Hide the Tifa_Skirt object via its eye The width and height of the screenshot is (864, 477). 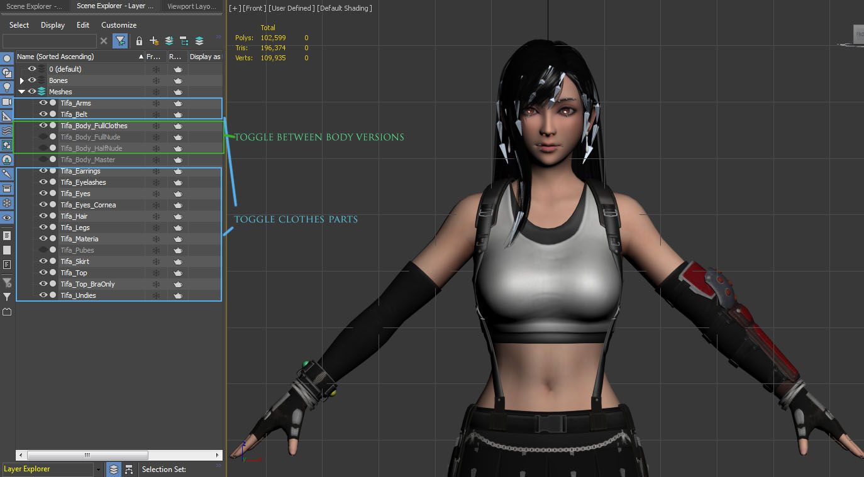click(x=43, y=261)
